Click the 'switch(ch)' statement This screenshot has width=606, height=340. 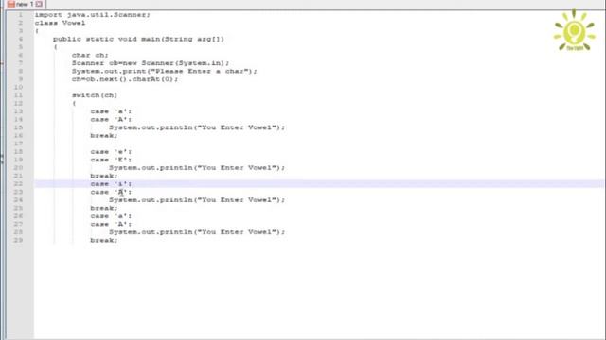tap(95, 95)
